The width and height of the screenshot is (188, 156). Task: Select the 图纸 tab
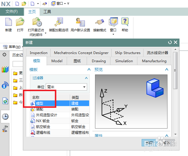pyautogui.click(x=77, y=61)
